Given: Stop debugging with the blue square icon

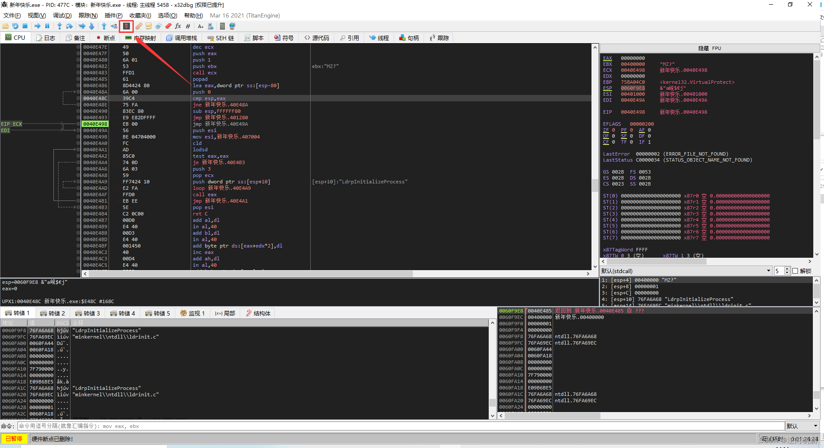Looking at the screenshot, I should coord(25,26).
